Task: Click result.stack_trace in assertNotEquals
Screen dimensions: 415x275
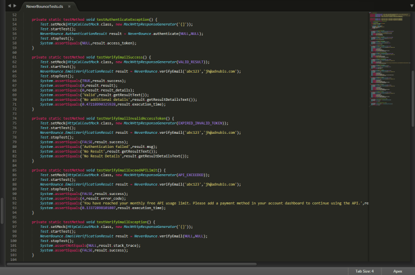Action: point(118,246)
